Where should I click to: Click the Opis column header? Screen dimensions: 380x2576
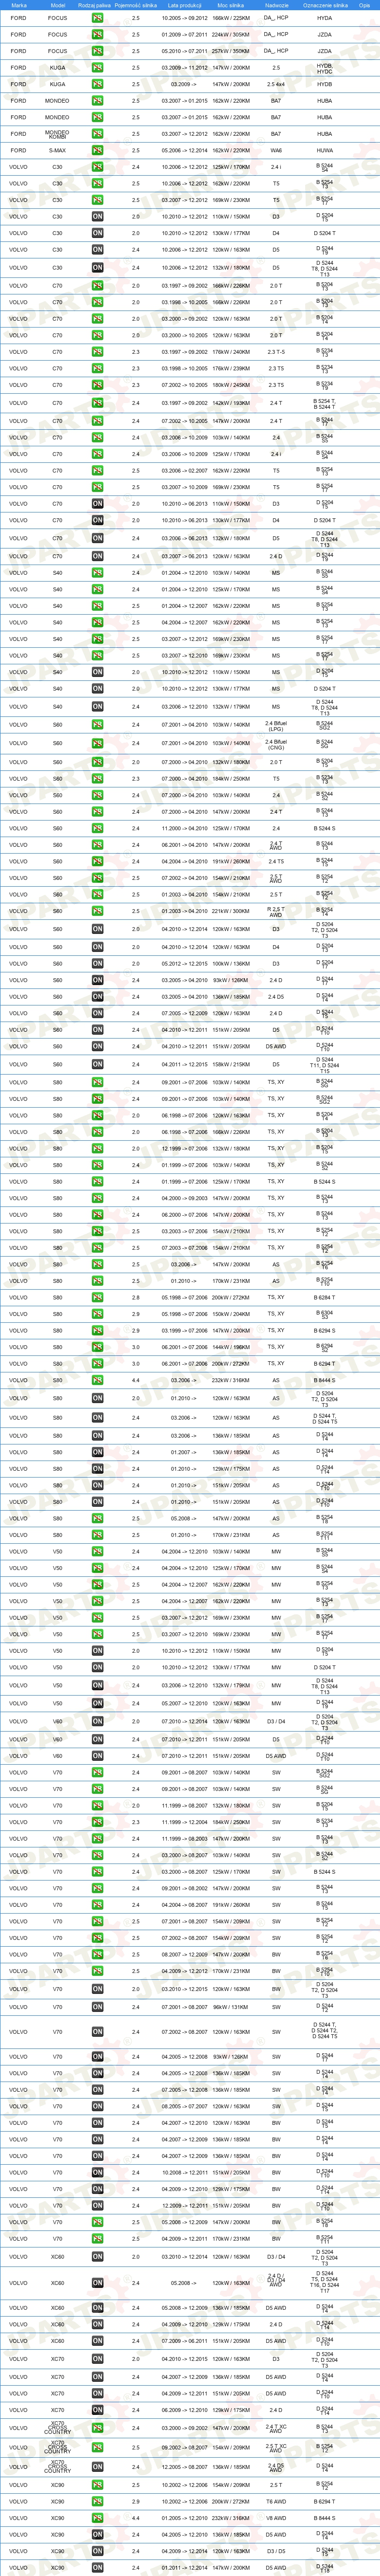(364, 5)
